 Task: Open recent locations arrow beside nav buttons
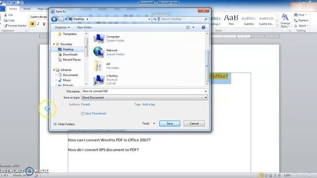[66, 19]
